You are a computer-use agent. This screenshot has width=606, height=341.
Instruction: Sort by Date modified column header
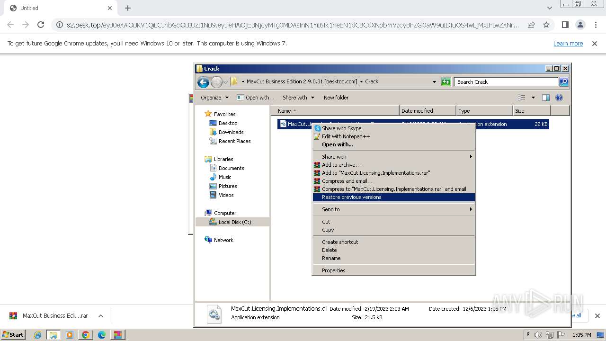(x=428, y=111)
